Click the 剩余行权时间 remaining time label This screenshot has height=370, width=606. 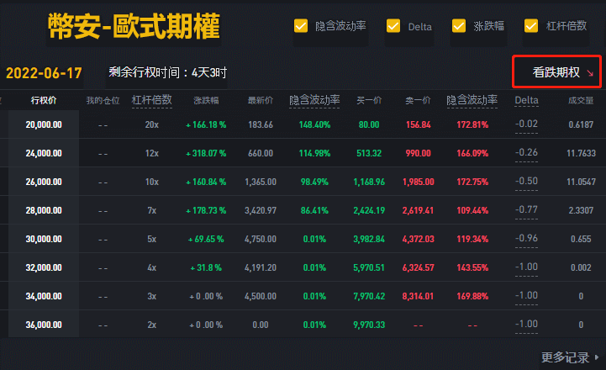click(167, 72)
